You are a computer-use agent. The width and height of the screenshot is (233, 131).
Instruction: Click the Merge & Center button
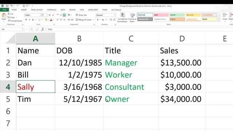click(x=85, y=20)
